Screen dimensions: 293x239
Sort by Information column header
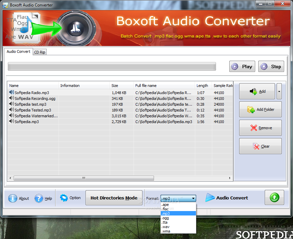click(84, 86)
